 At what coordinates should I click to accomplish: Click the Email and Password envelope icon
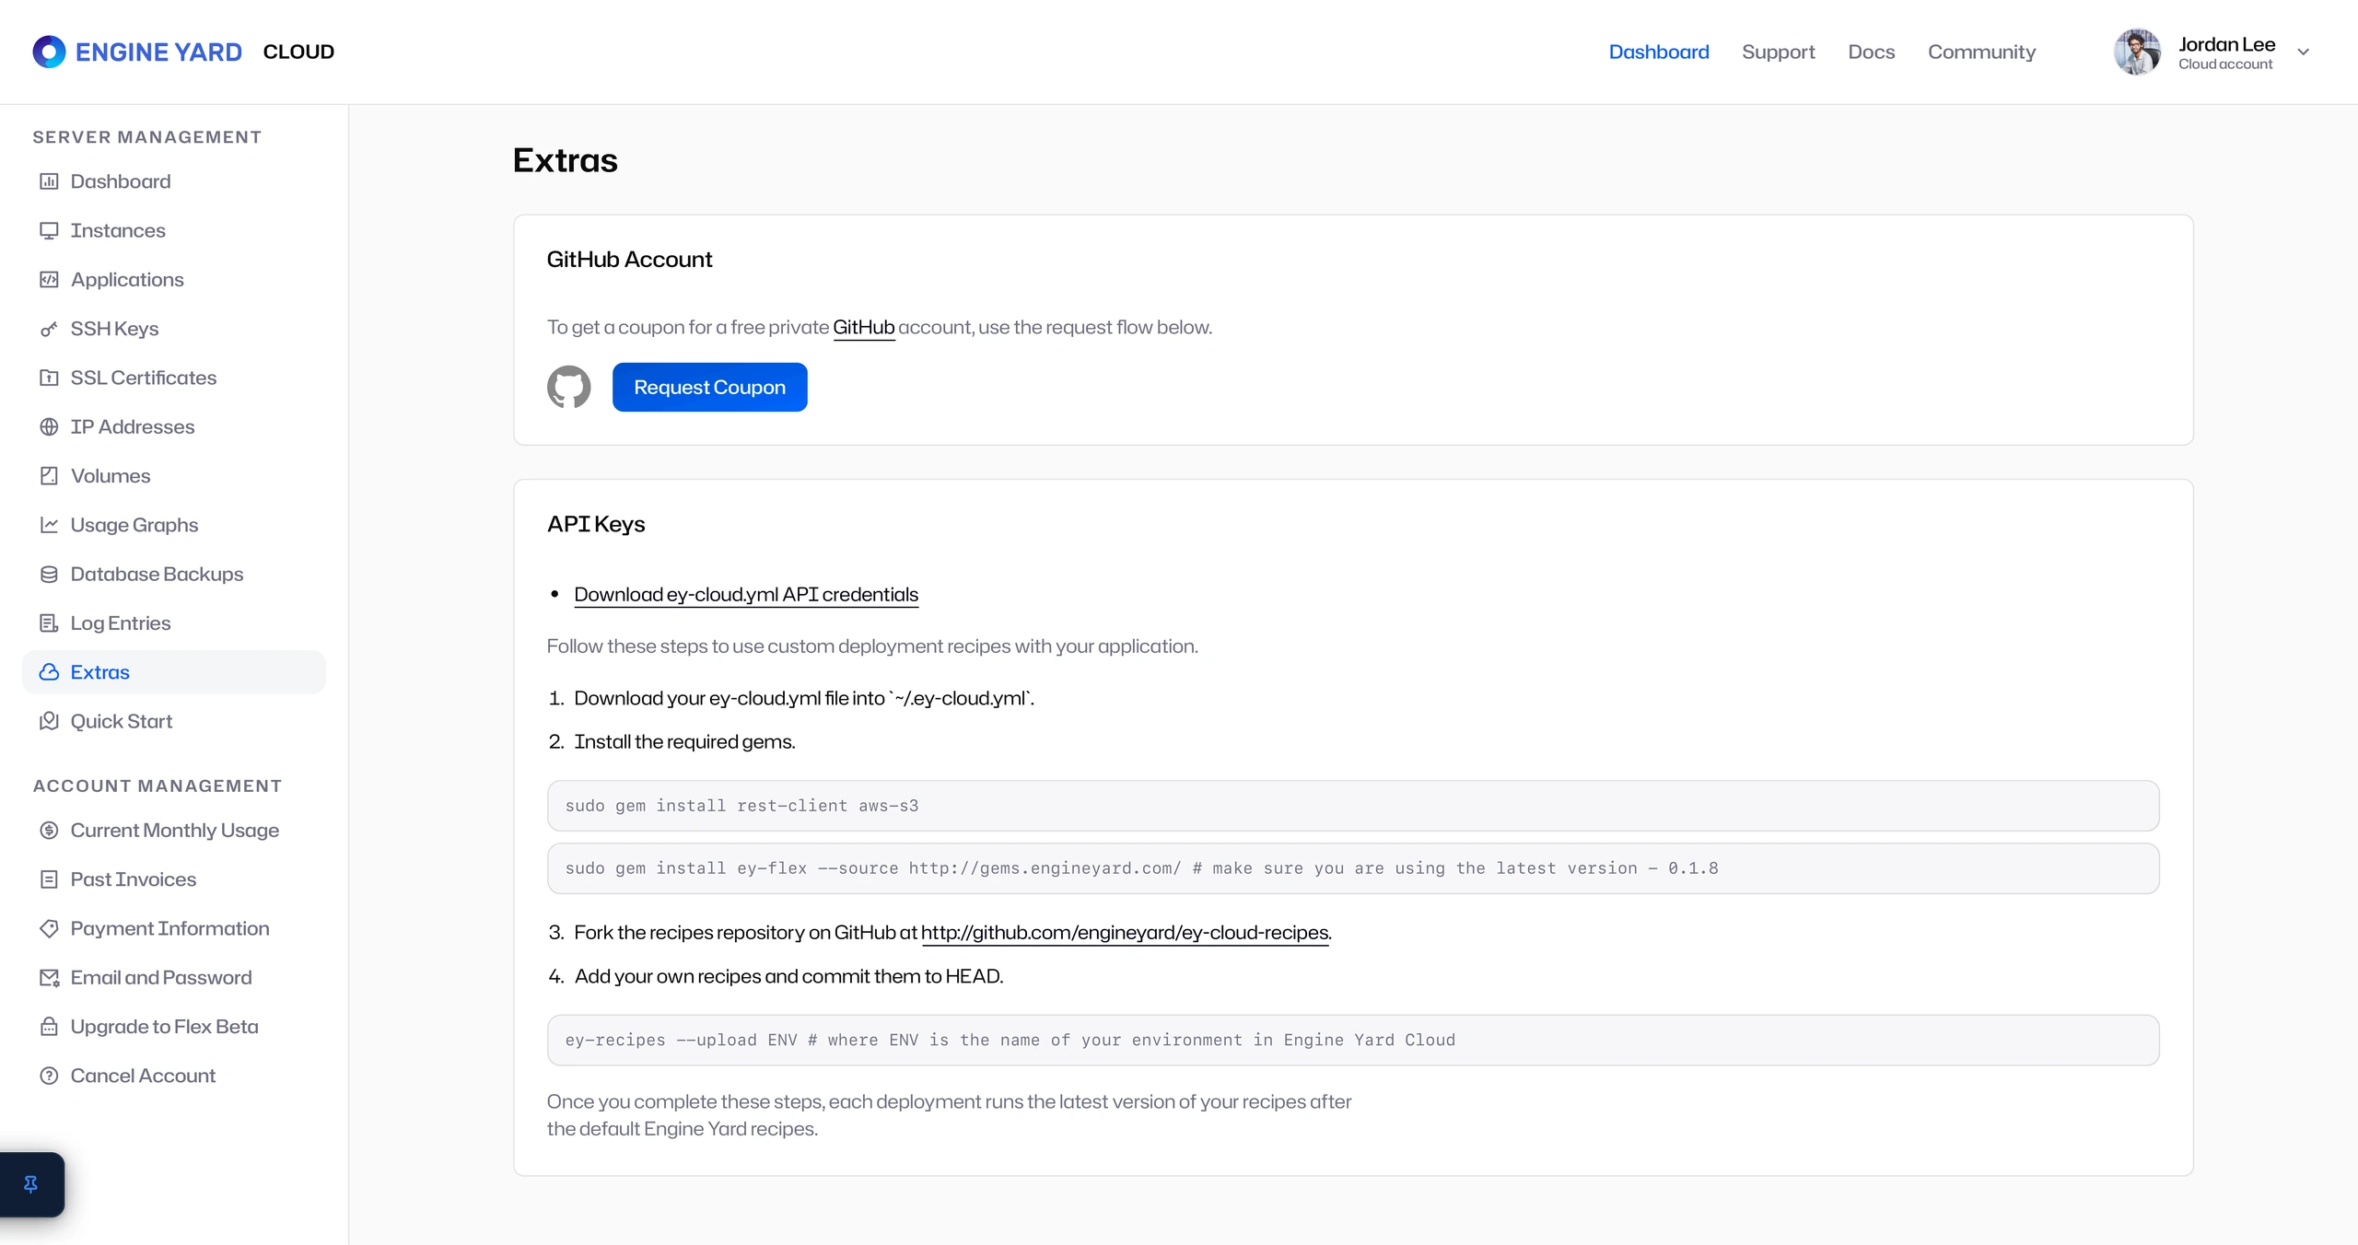point(49,978)
